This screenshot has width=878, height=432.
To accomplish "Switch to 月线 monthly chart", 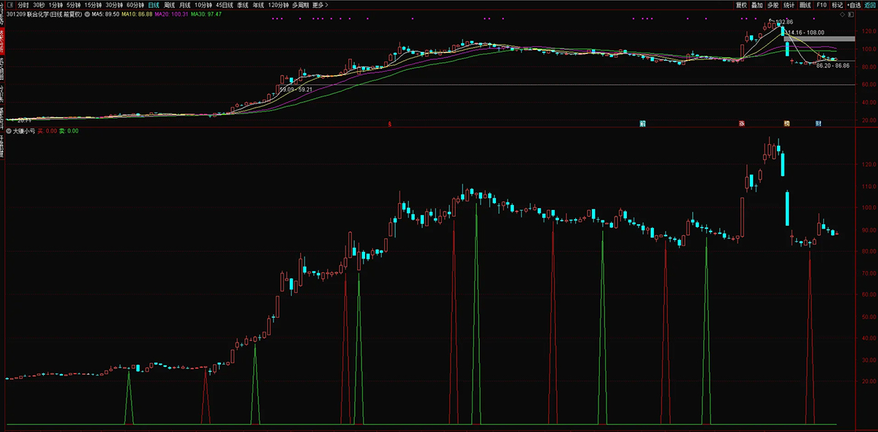I will [185, 4].
